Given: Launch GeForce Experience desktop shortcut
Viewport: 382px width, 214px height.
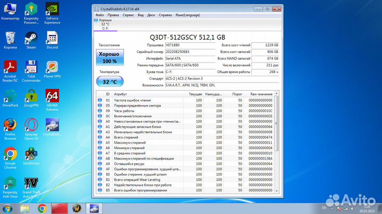Looking at the screenshot, I should point(52,13).
